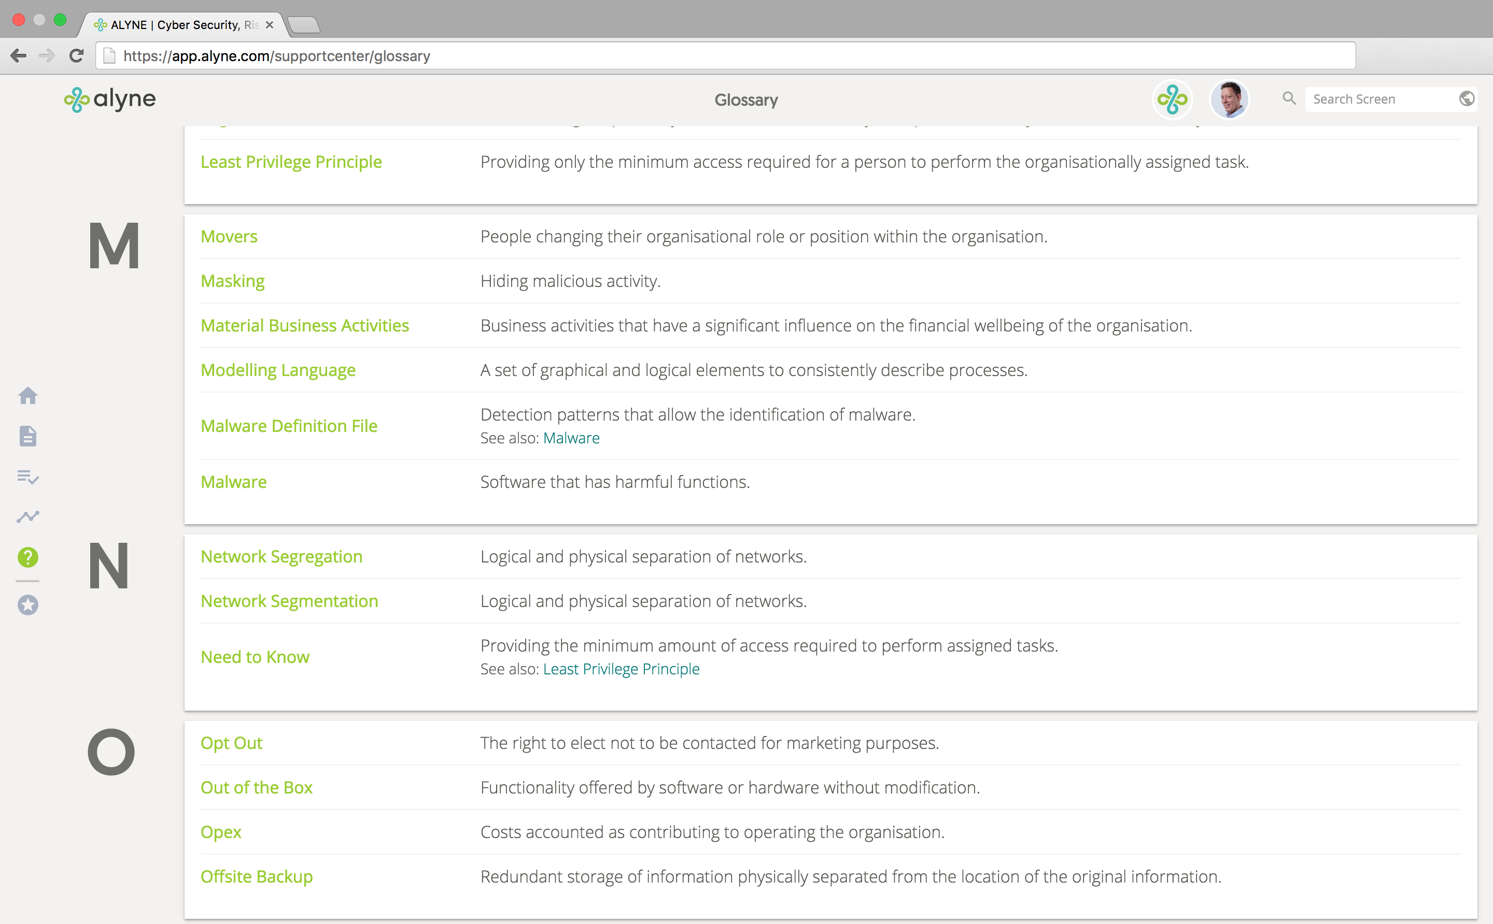
Task: Click the document icon in sidebar
Action: coord(27,436)
